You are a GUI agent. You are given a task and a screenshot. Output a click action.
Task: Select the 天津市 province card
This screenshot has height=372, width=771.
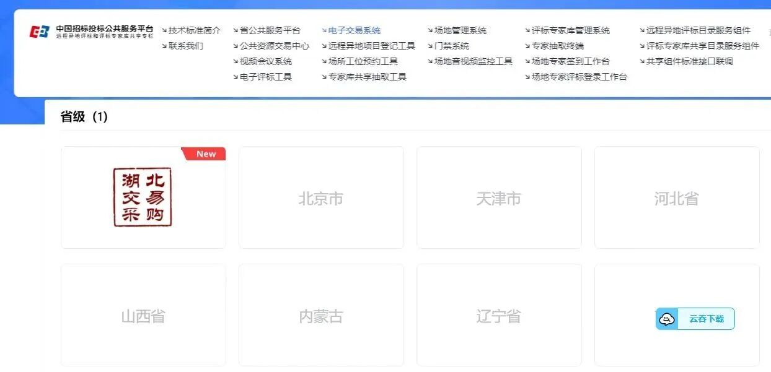(x=498, y=197)
